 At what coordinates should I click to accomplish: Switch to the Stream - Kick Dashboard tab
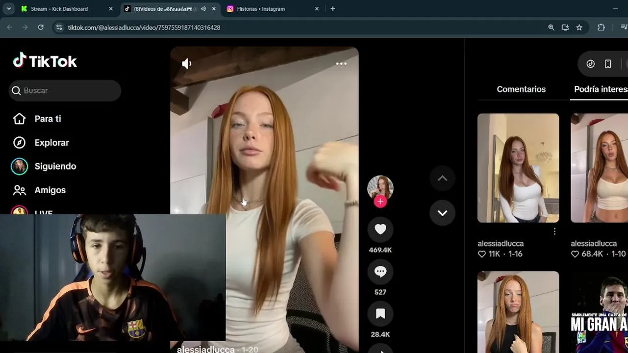[59, 9]
